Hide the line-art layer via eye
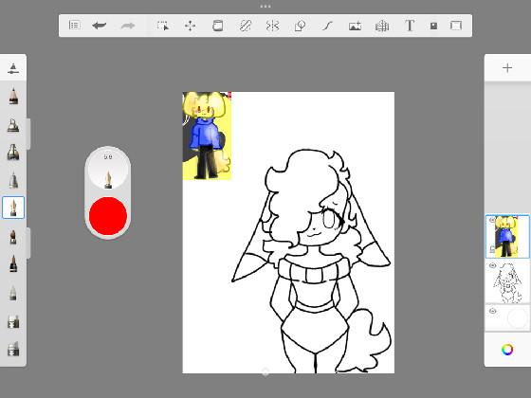The image size is (531, 398). (x=493, y=265)
